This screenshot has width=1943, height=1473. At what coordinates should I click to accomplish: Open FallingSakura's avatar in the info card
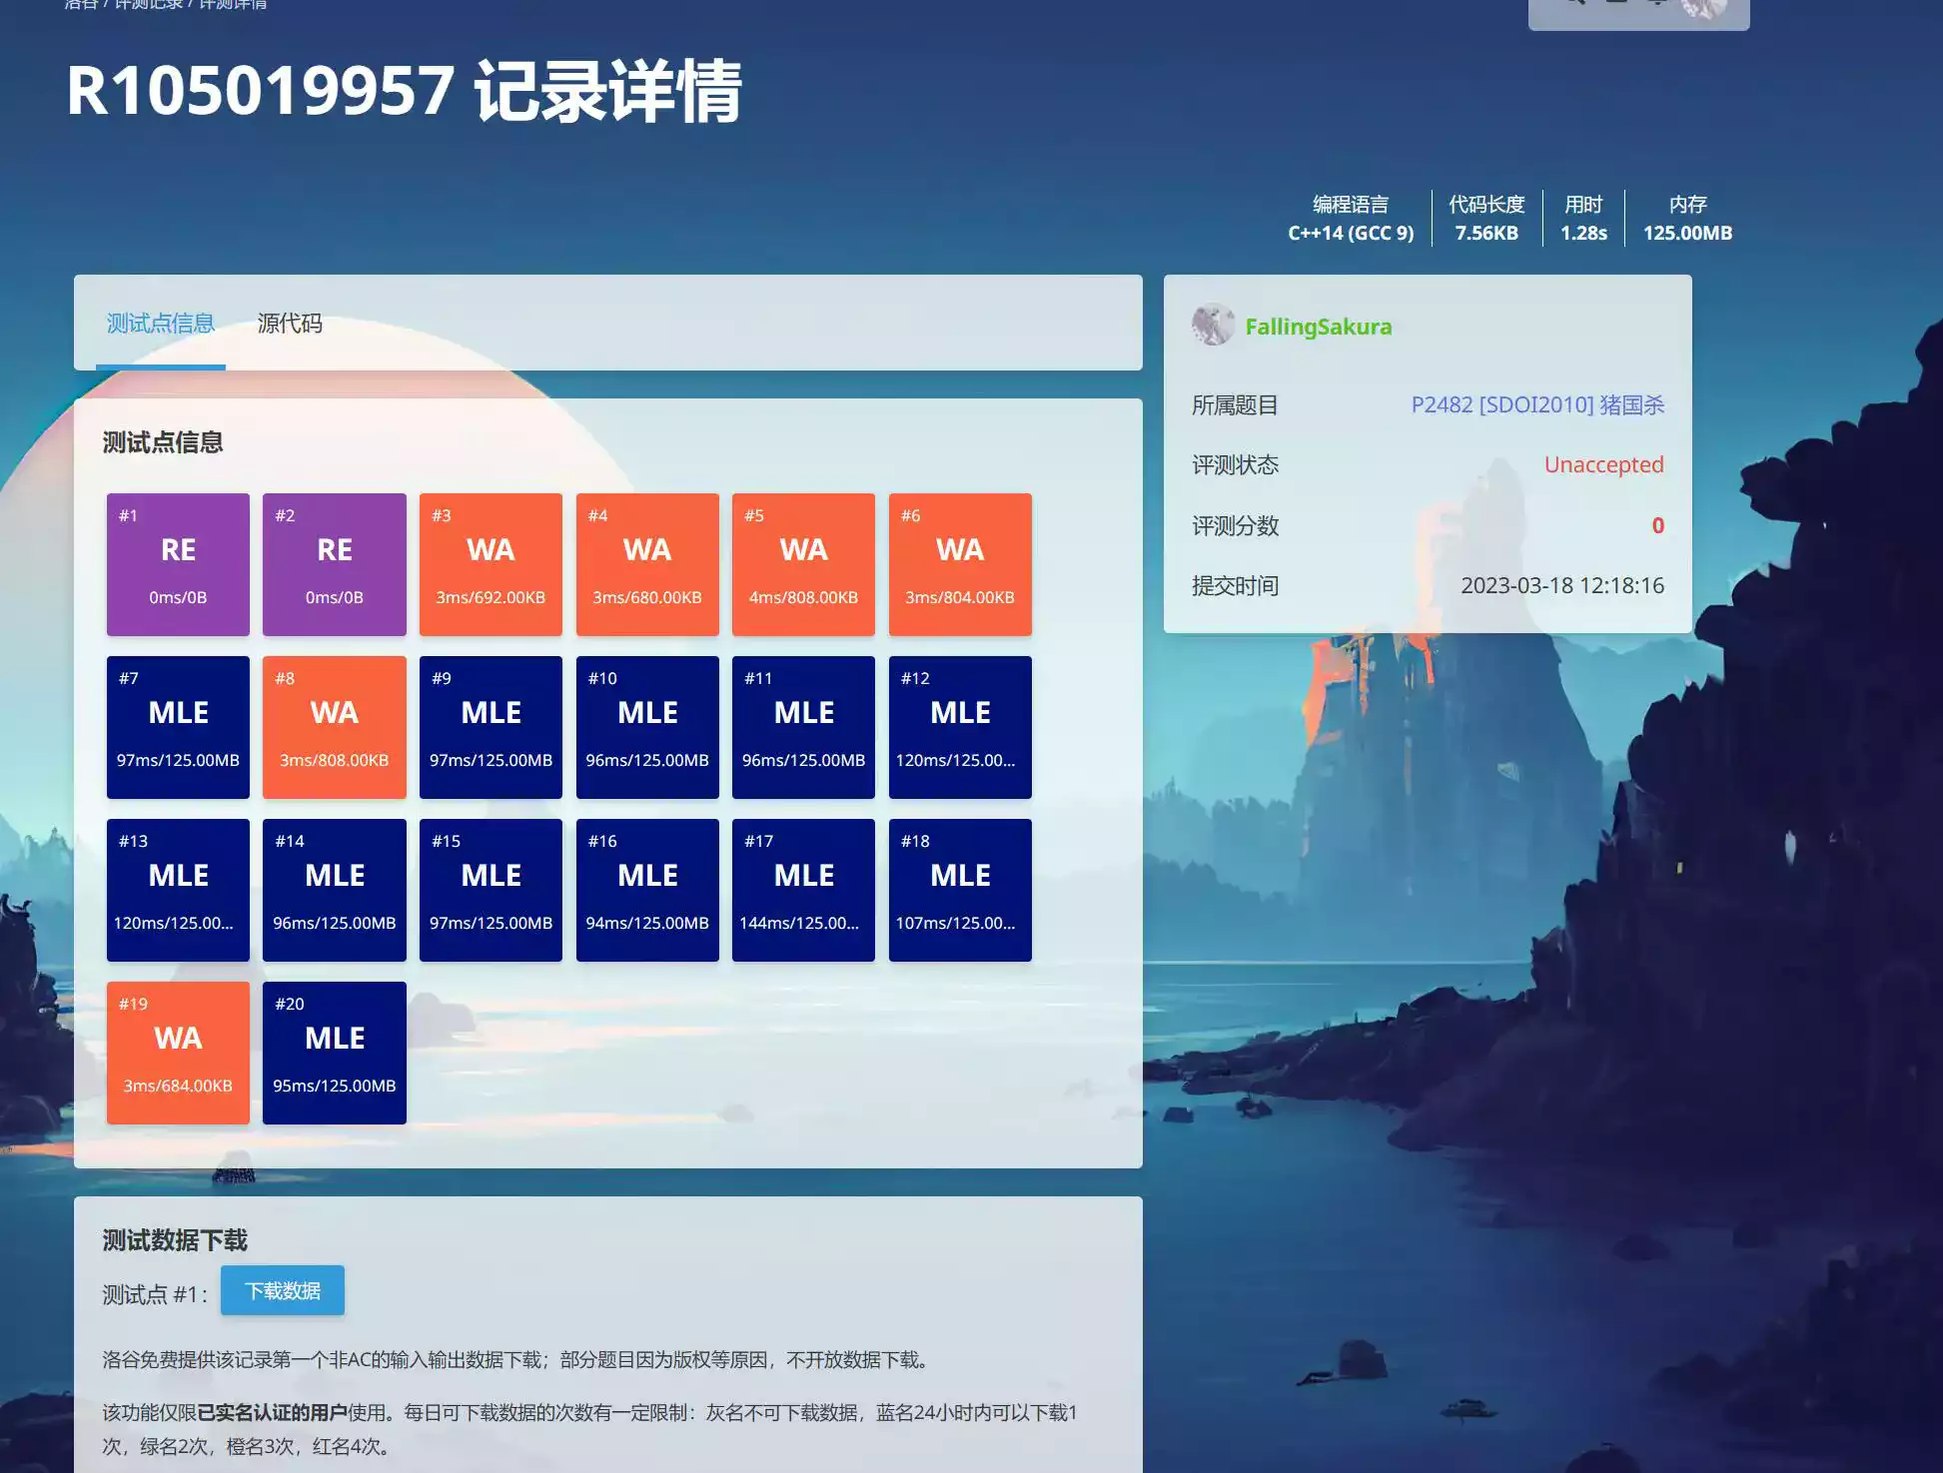[x=1213, y=326]
